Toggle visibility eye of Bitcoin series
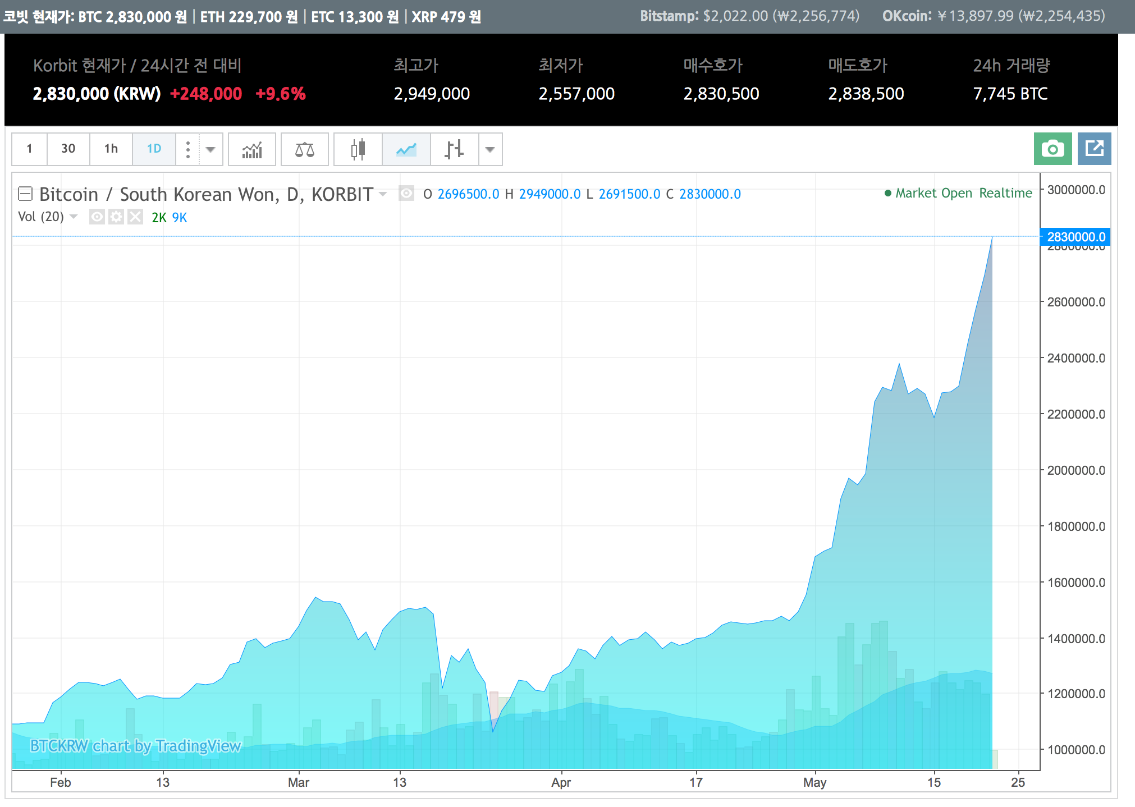This screenshot has height=807, width=1135. point(406,194)
